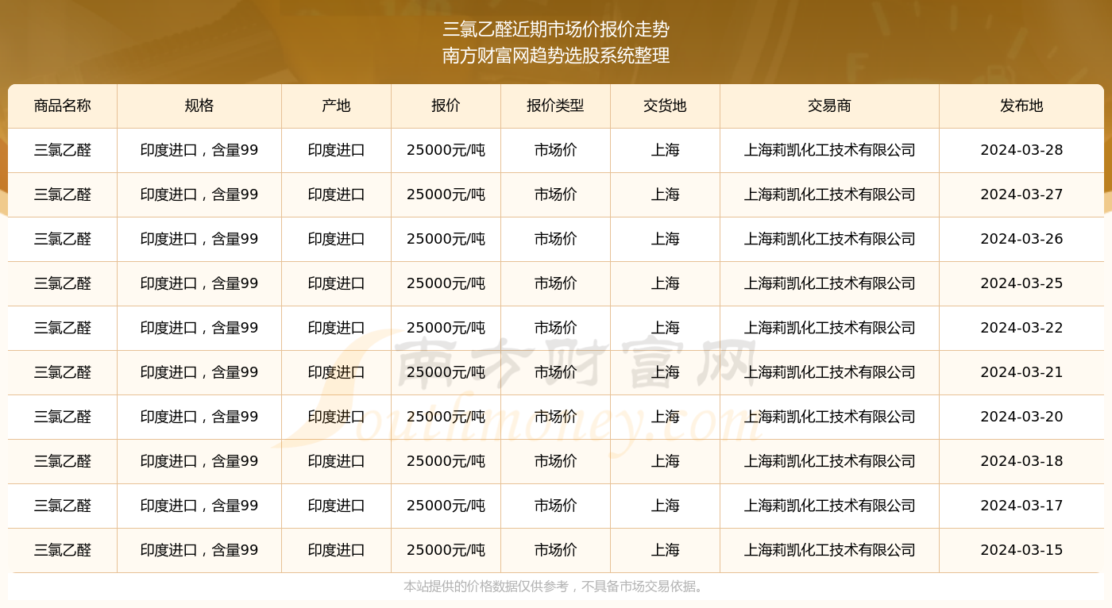
Task: Click 25000元/吨 in the 2024-03-26 row
Action: [x=446, y=239]
